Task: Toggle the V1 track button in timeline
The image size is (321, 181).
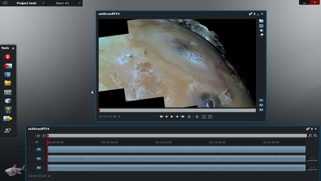Action: (39, 149)
